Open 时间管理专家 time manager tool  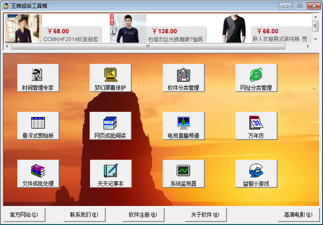[x=38, y=78]
